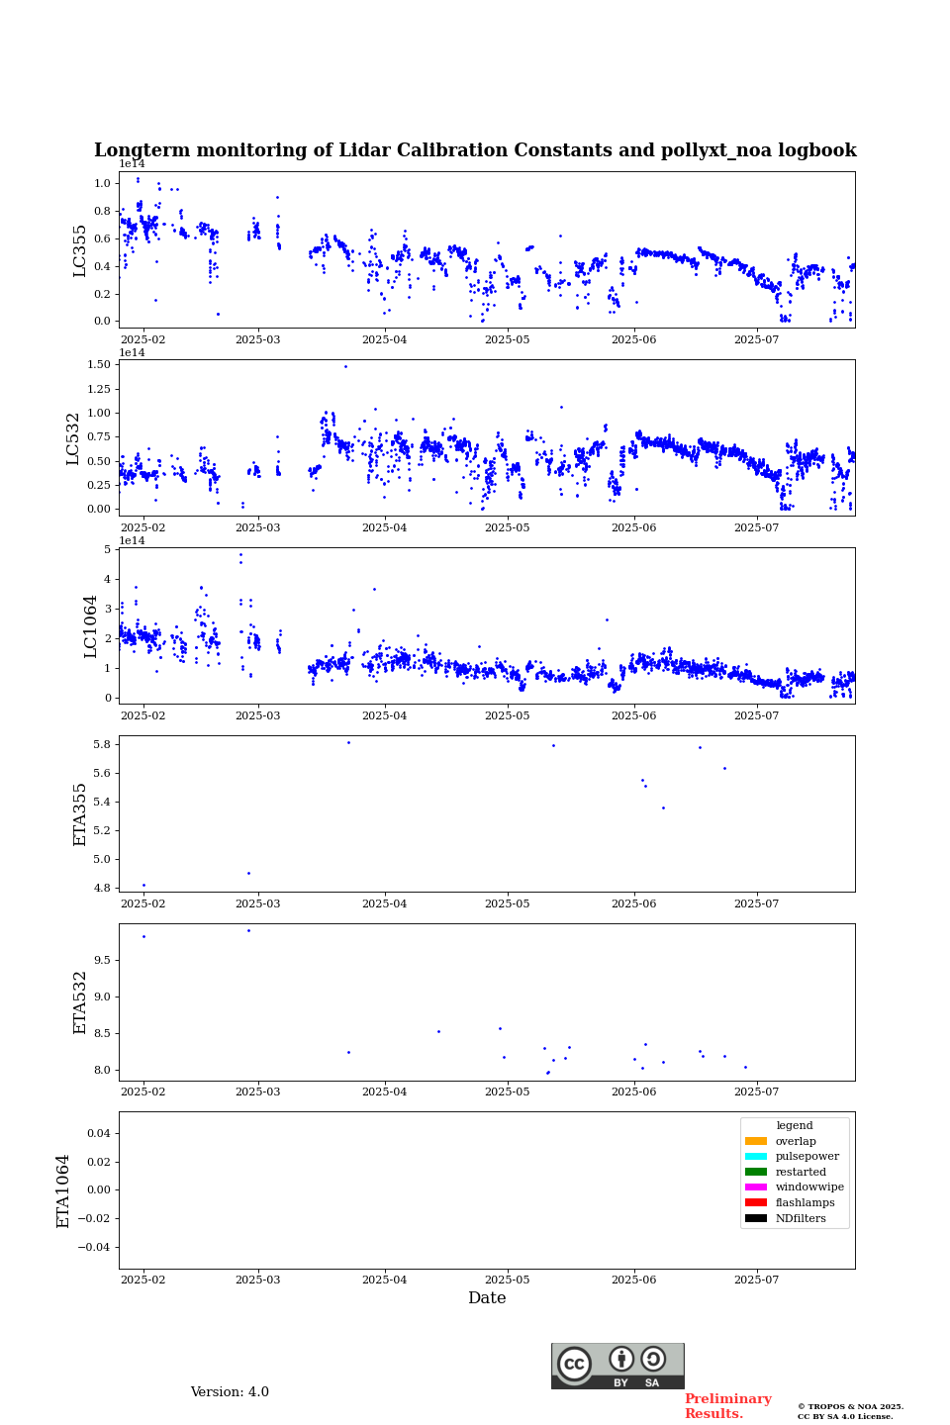Screen dimensions: 950x1425
Task: Select the green restarted legend swatch
Action: tap(756, 1172)
